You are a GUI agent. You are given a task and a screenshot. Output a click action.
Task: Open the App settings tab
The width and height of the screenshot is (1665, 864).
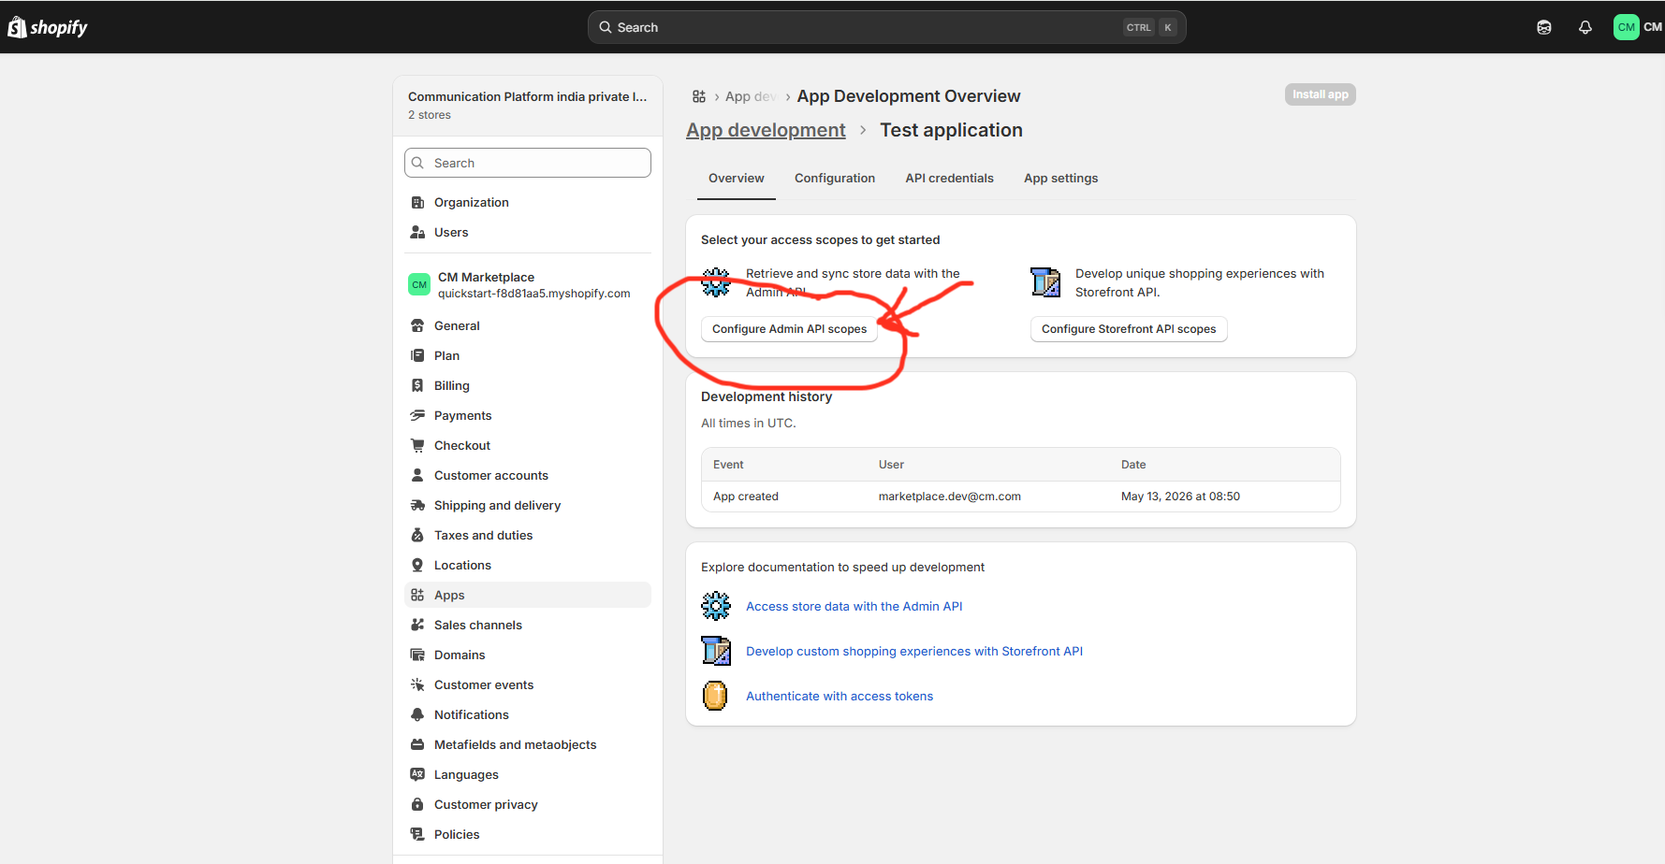(x=1060, y=178)
